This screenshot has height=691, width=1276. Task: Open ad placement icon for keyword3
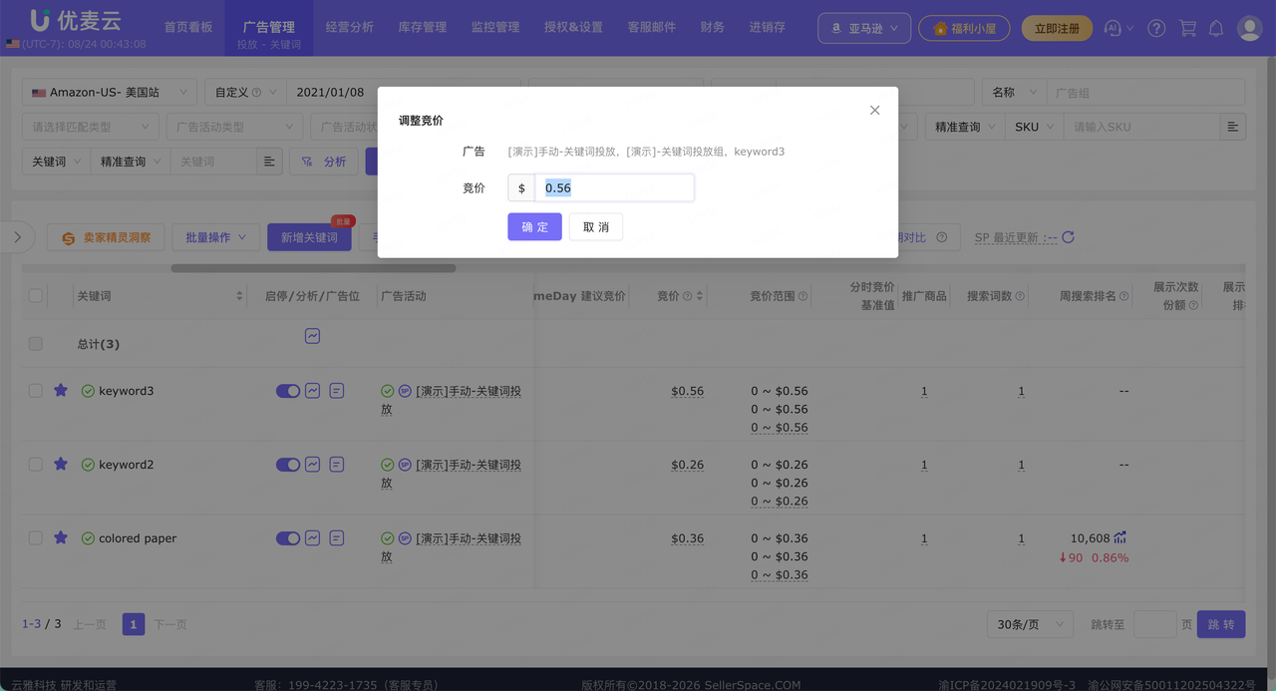click(x=337, y=391)
